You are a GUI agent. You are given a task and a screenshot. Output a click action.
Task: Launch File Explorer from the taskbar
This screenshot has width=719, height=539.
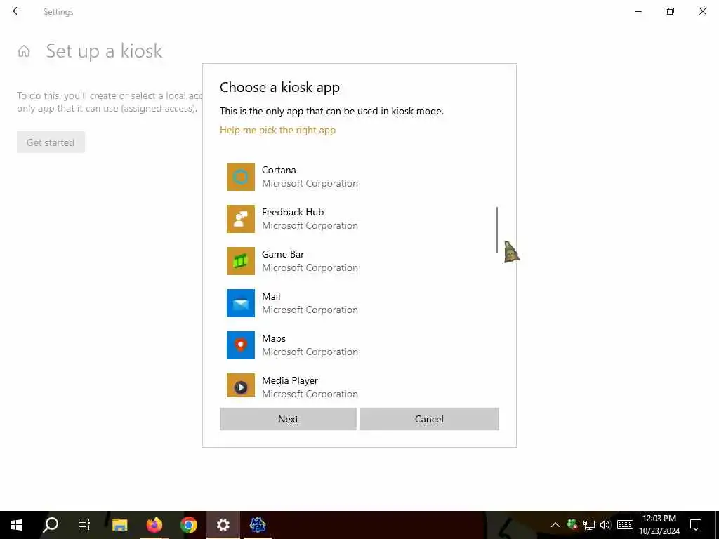[119, 525]
